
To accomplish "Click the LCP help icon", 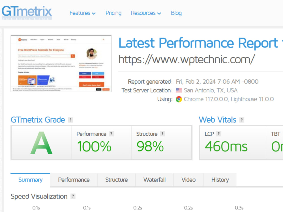I will pyautogui.click(x=219, y=134).
